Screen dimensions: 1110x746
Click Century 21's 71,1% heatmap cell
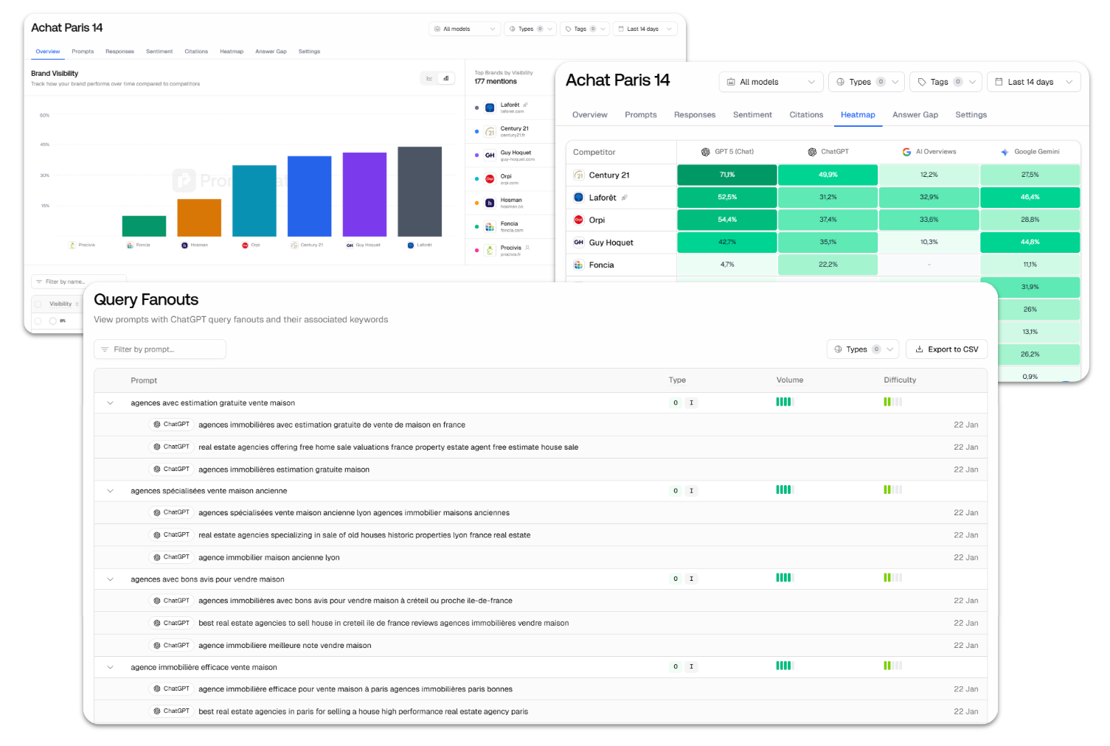tap(726, 175)
